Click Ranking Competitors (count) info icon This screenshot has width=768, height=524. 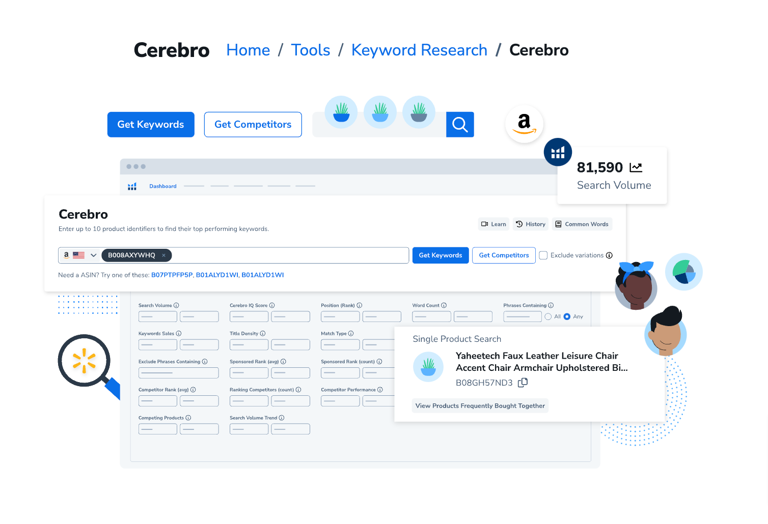click(298, 390)
